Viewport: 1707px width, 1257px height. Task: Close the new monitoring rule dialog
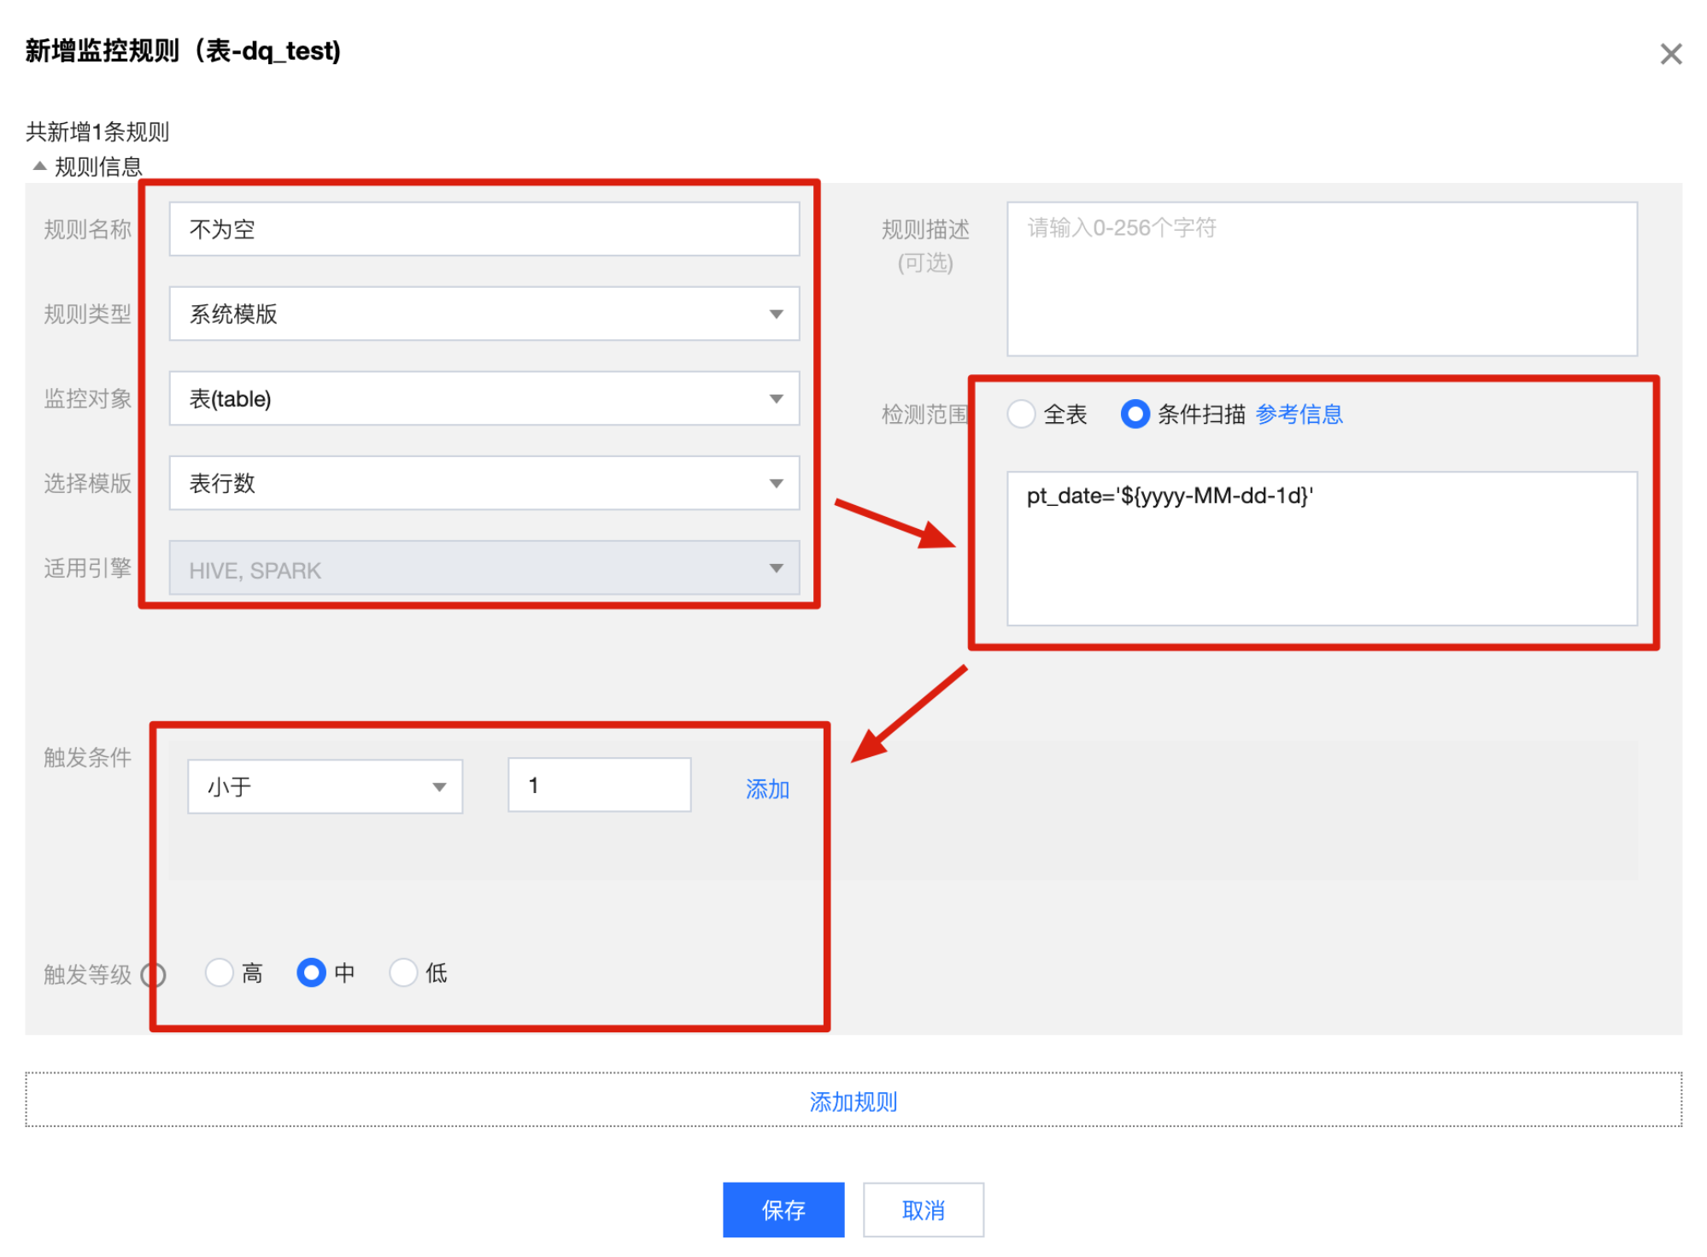tap(1670, 54)
